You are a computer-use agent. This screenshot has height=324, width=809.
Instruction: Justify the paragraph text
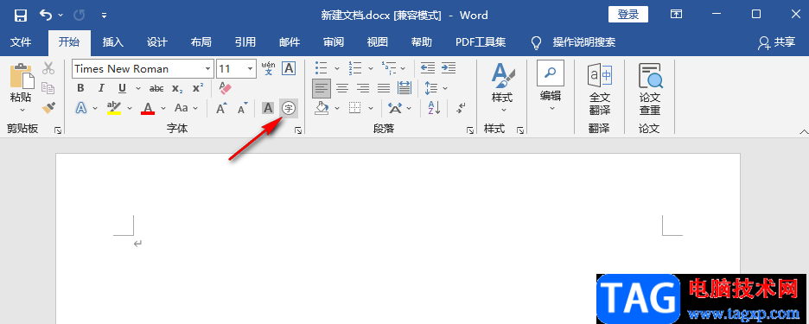(x=384, y=88)
